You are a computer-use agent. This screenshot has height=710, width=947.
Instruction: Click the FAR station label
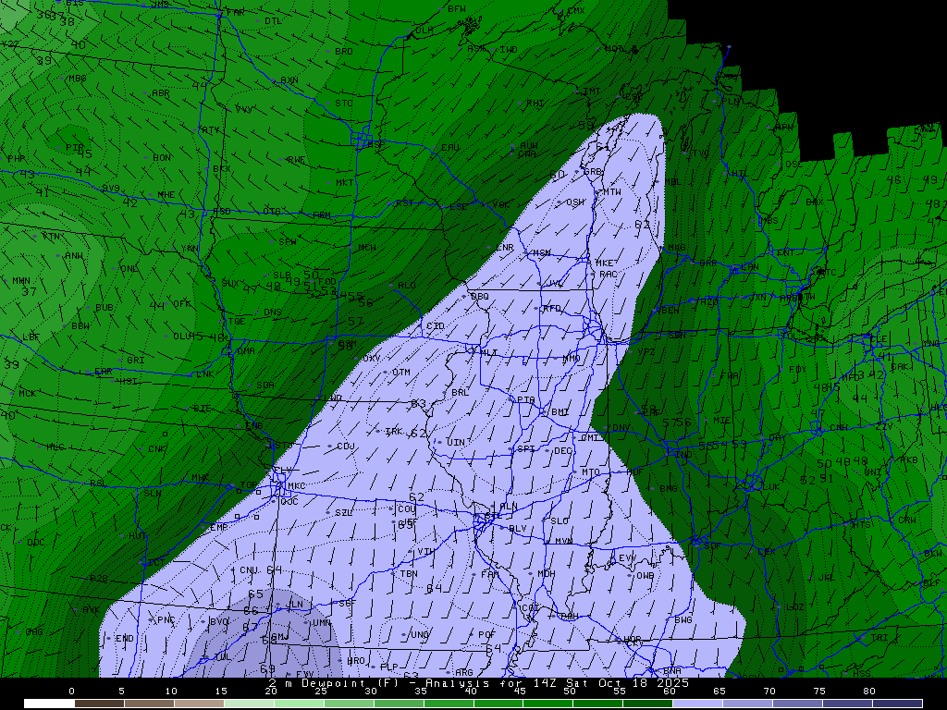tap(236, 13)
